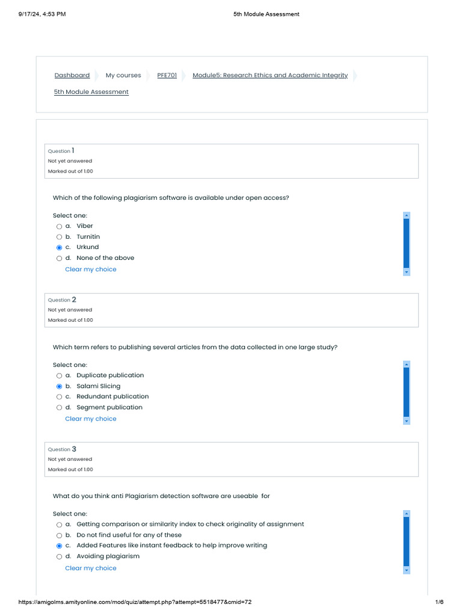
Task: Click scroll-up arrow in Question 3 answer box
Action: (x=407, y=514)
